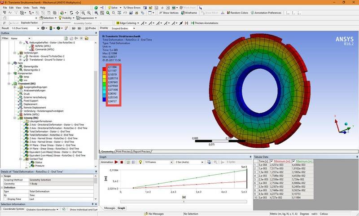Image resolution: width=359 pixels, height=216 pixels.
Task: Toggle the Display Time checkbox
Action: point(5,199)
